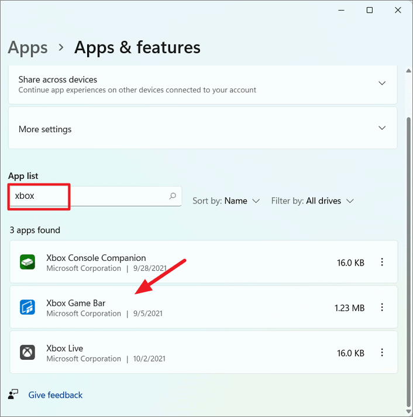Open the Sort by Name dropdown
This screenshot has height=417, width=413.
(x=226, y=201)
